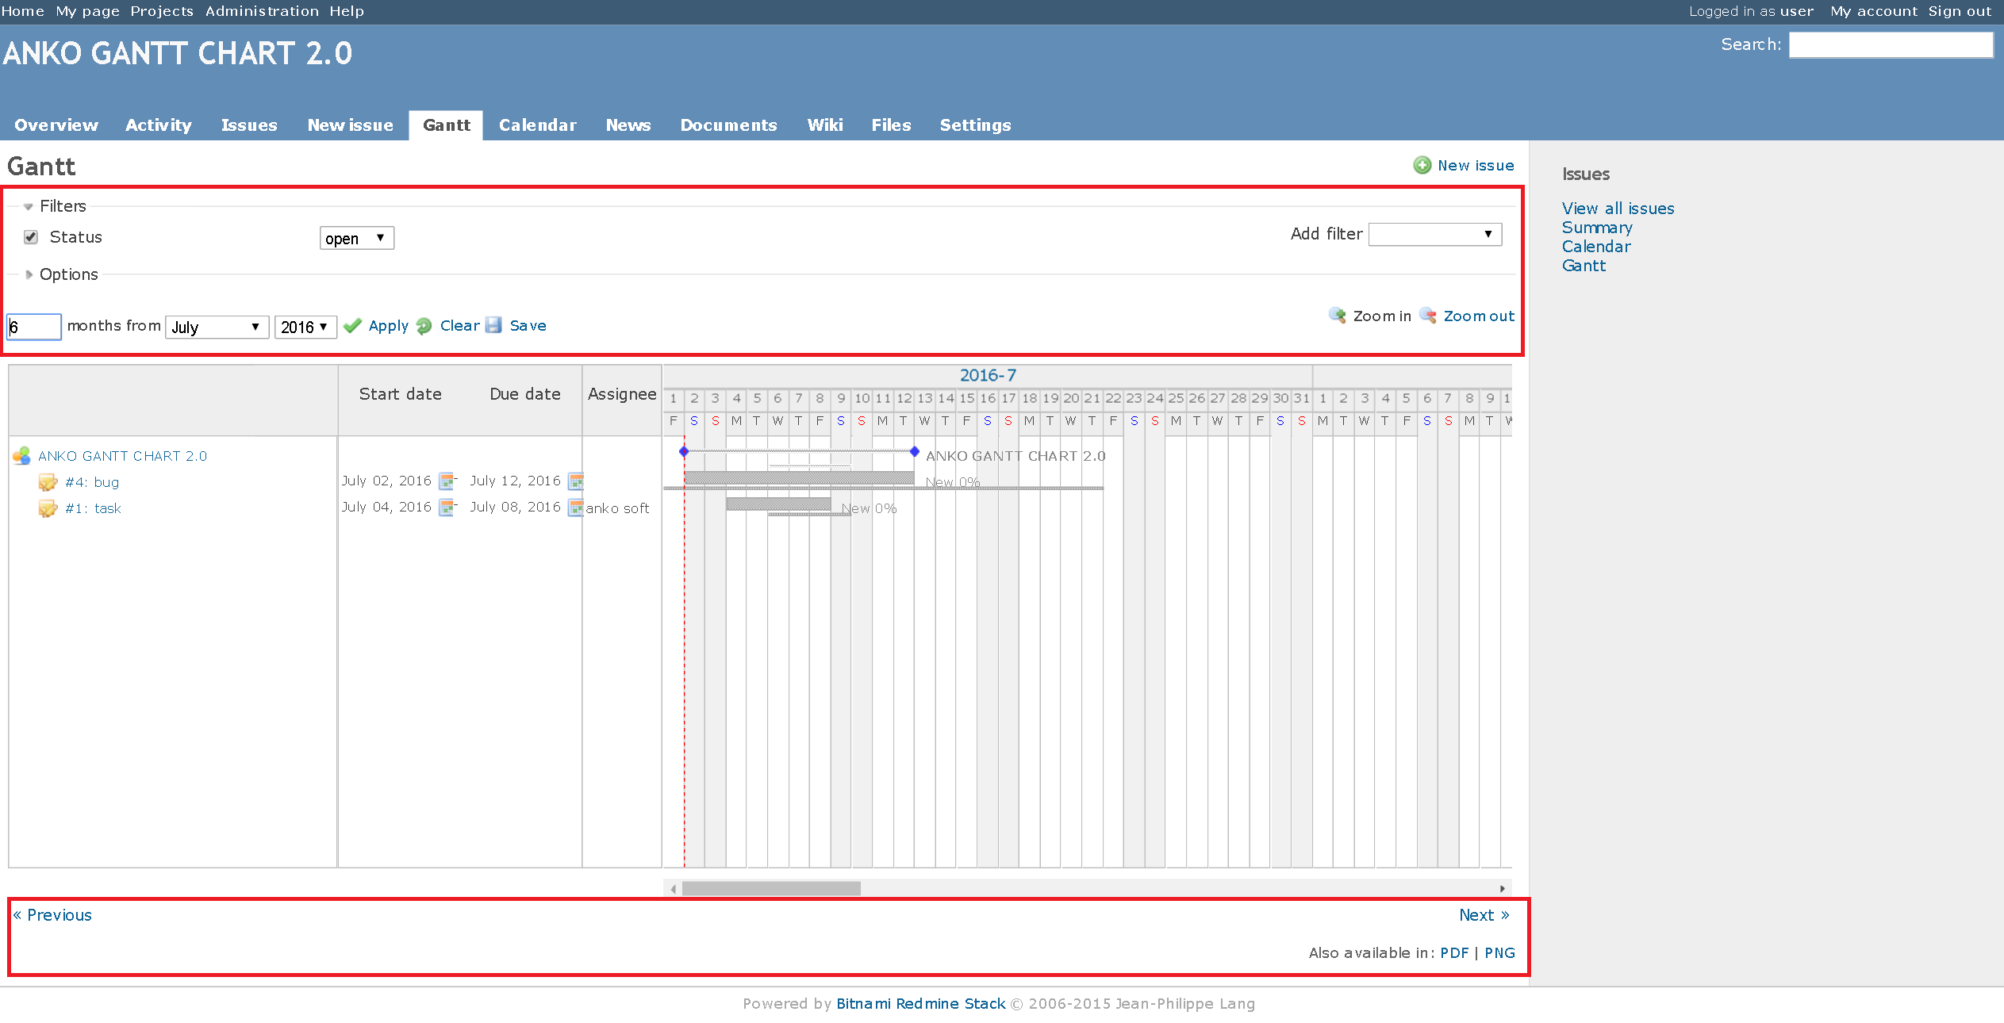Collapse the Filters section
Viewport: 2004px width, 1023px height.
coord(29,206)
